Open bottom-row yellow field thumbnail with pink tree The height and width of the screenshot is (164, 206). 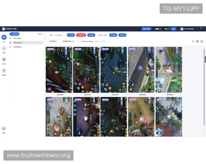[x=141, y=117]
